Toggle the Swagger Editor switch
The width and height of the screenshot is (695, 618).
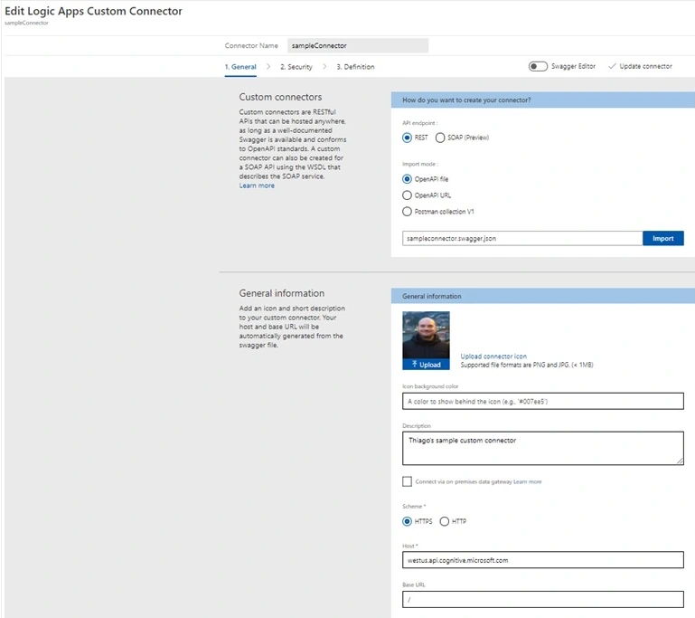click(538, 66)
